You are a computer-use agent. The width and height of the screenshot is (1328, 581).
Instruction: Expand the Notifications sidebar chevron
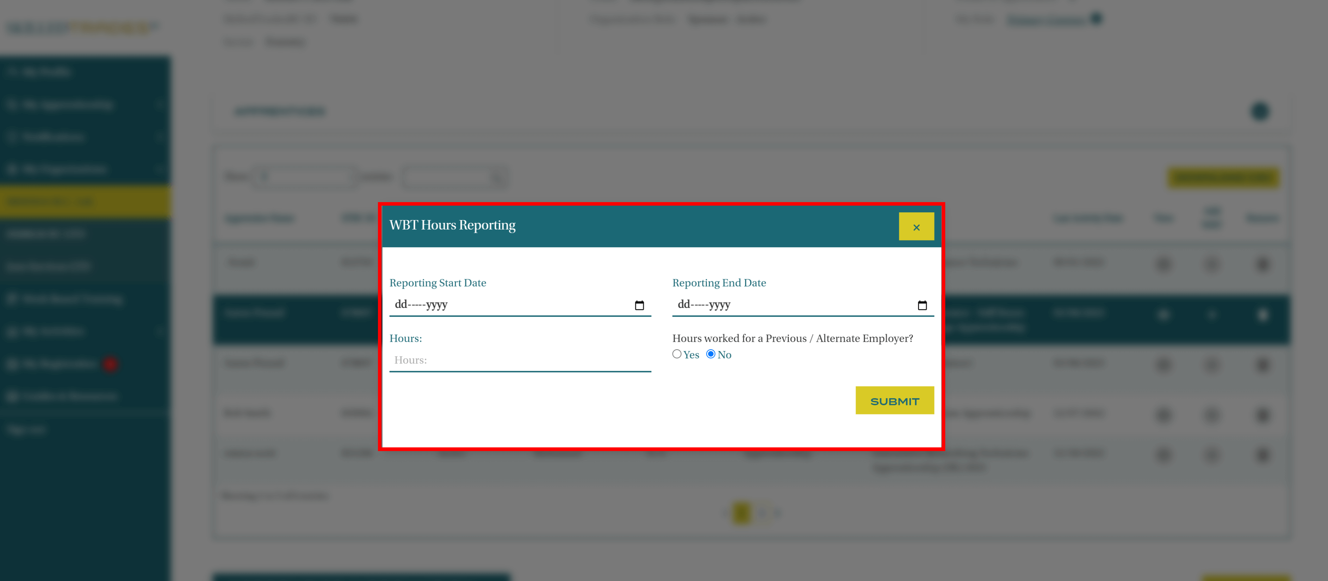160,137
